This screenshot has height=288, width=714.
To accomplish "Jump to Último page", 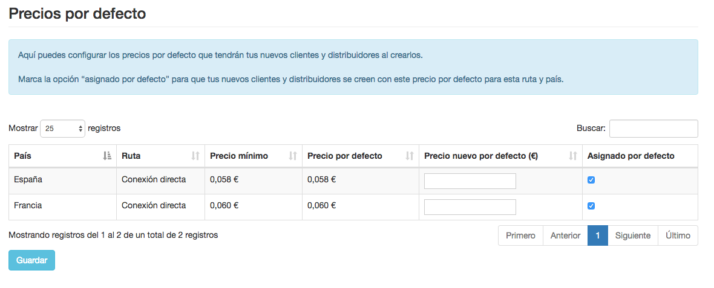I will [678, 235].
